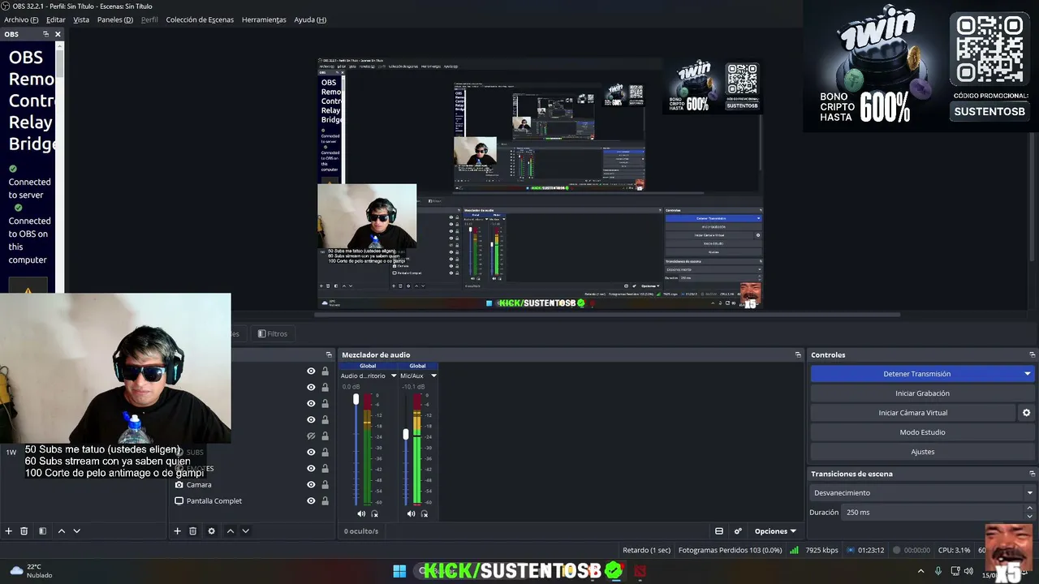Add a new scene with the plus icon
Screen dimensions: 1039x584
pyautogui.click(x=9, y=531)
